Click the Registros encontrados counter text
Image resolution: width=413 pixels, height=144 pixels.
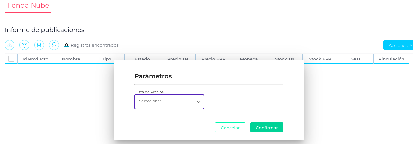tap(91, 45)
